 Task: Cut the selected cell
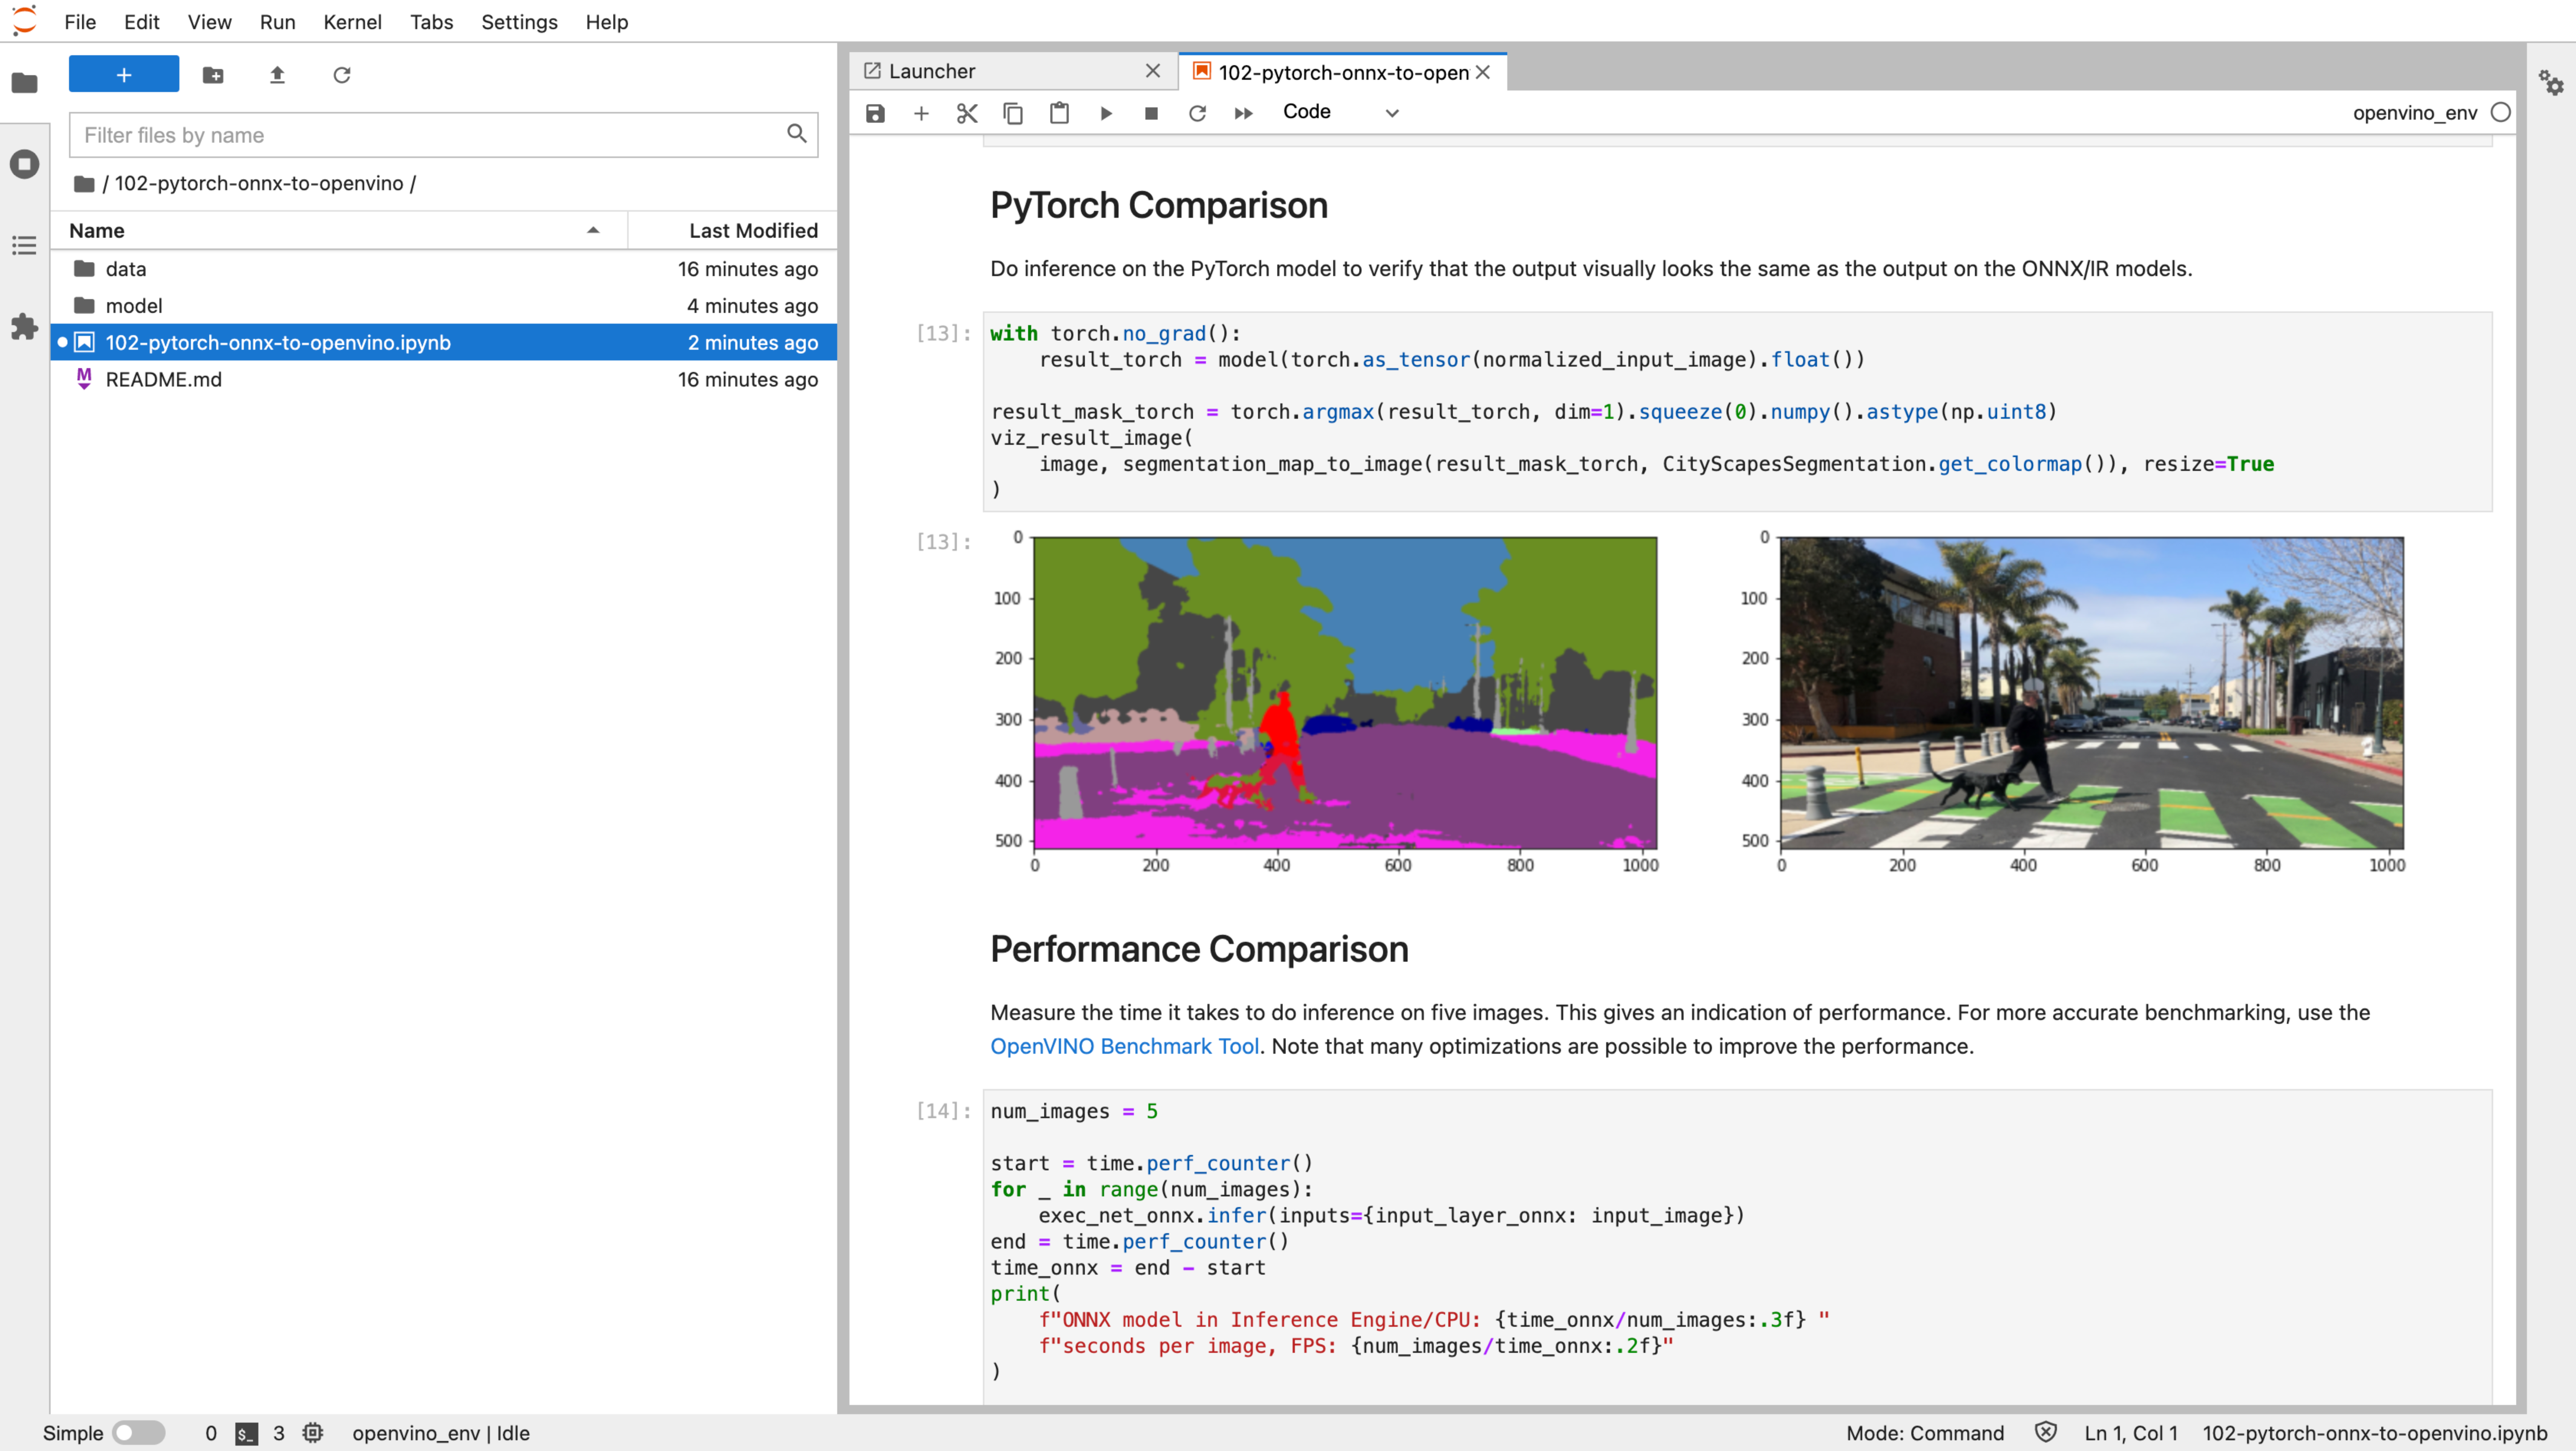[967, 113]
